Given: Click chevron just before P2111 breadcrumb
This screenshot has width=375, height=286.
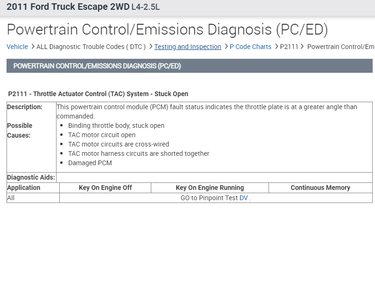Looking at the screenshot, I should click(x=276, y=47).
